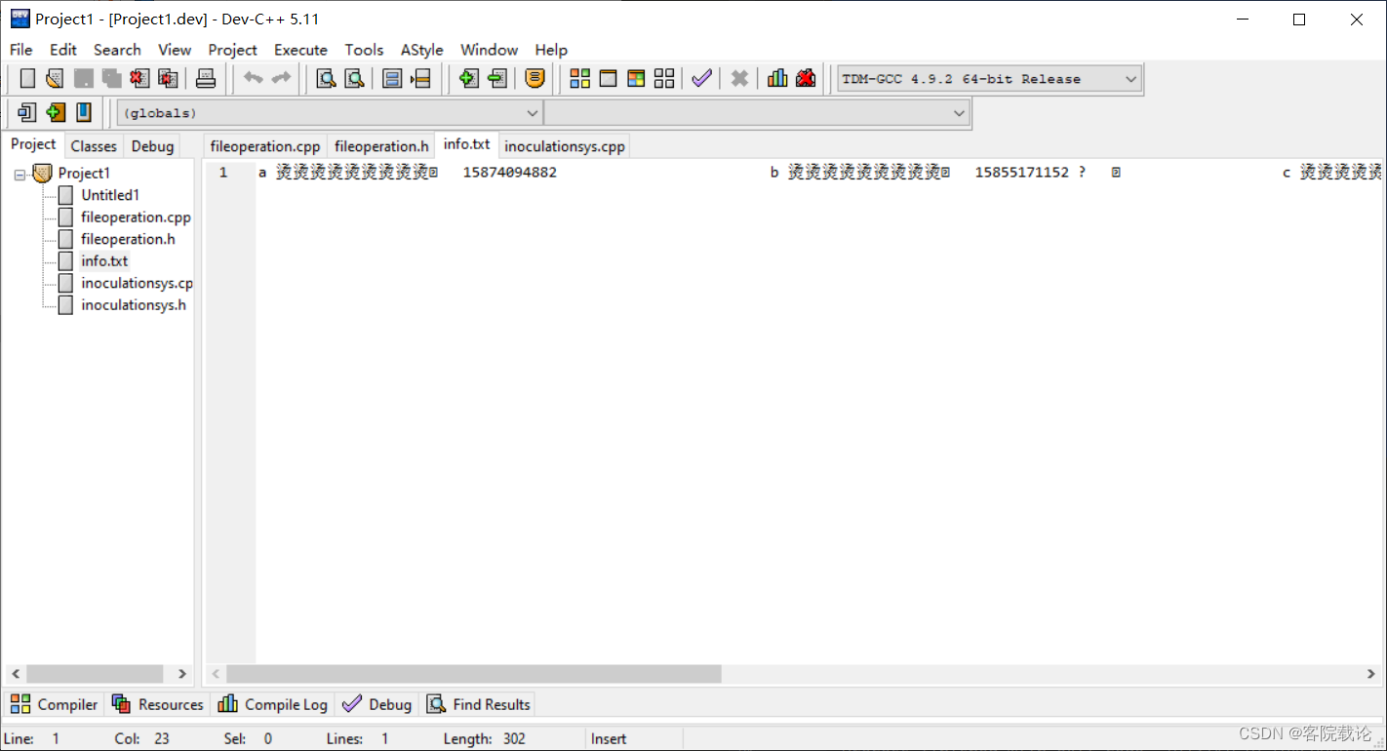Click the Insert snippet icon in the second toolbar
The height and width of the screenshot is (751, 1387).
click(27, 112)
